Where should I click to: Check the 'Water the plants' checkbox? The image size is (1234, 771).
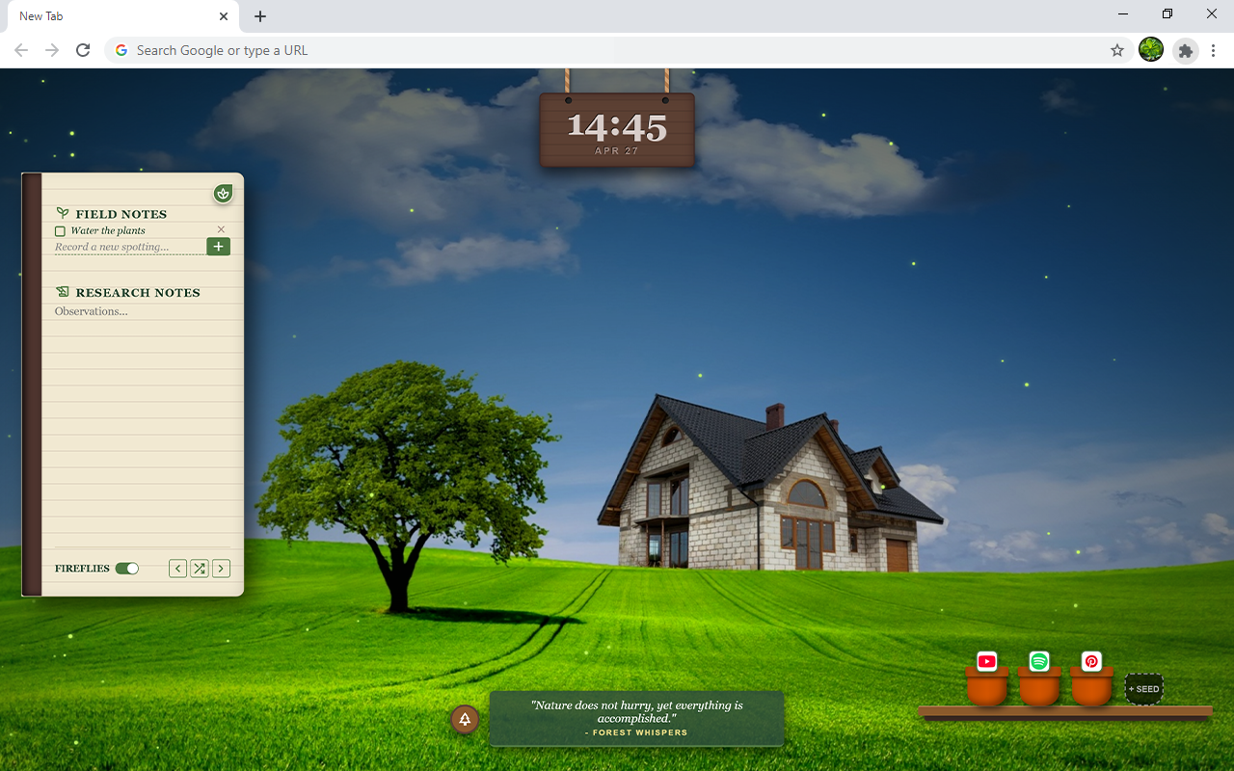[x=60, y=231]
